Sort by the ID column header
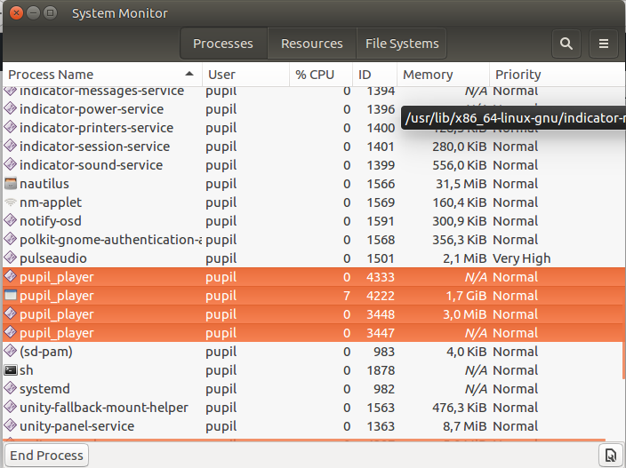Image resolution: width=626 pixels, height=468 pixels. [x=374, y=75]
